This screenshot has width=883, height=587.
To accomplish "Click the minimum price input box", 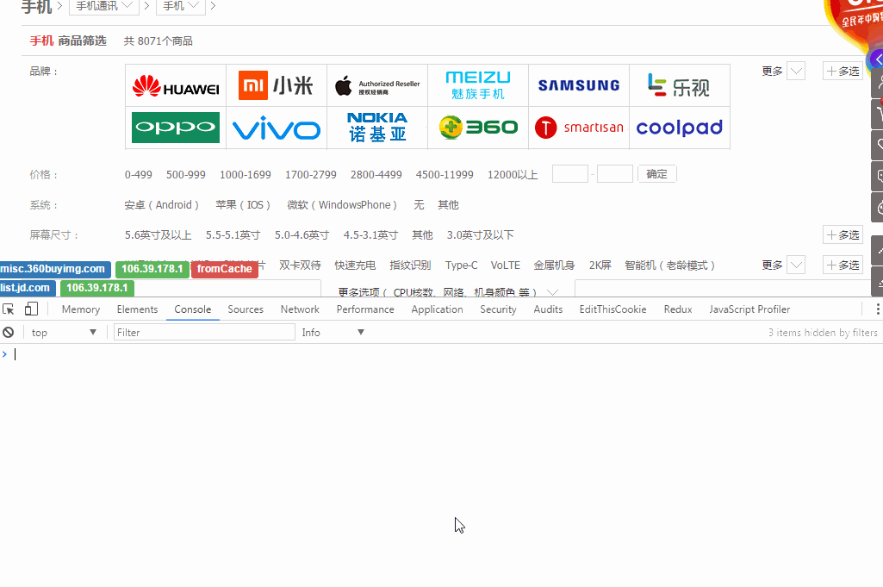I will [570, 174].
